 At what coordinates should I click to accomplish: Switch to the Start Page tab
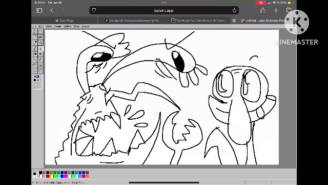[x=65, y=21]
